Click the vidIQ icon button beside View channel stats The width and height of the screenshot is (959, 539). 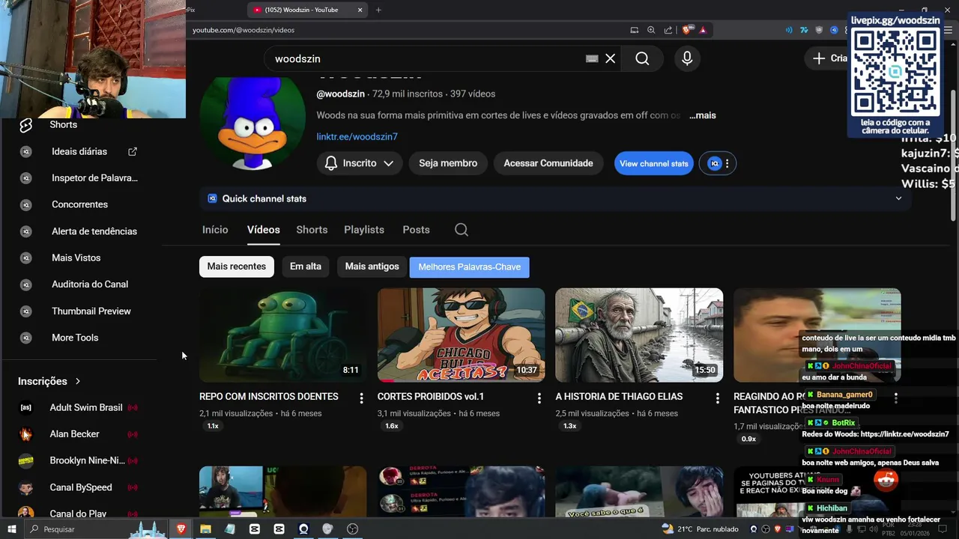pyautogui.click(x=718, y=163)
